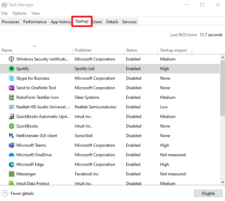Select the Messenger name text
Screen dimensions: 225x201
[26, 174]
